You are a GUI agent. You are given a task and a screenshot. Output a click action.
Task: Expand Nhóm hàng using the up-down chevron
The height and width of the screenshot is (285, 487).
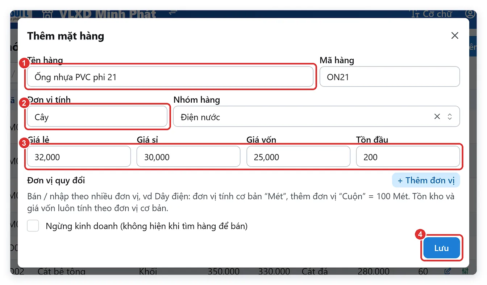[450, 116]
